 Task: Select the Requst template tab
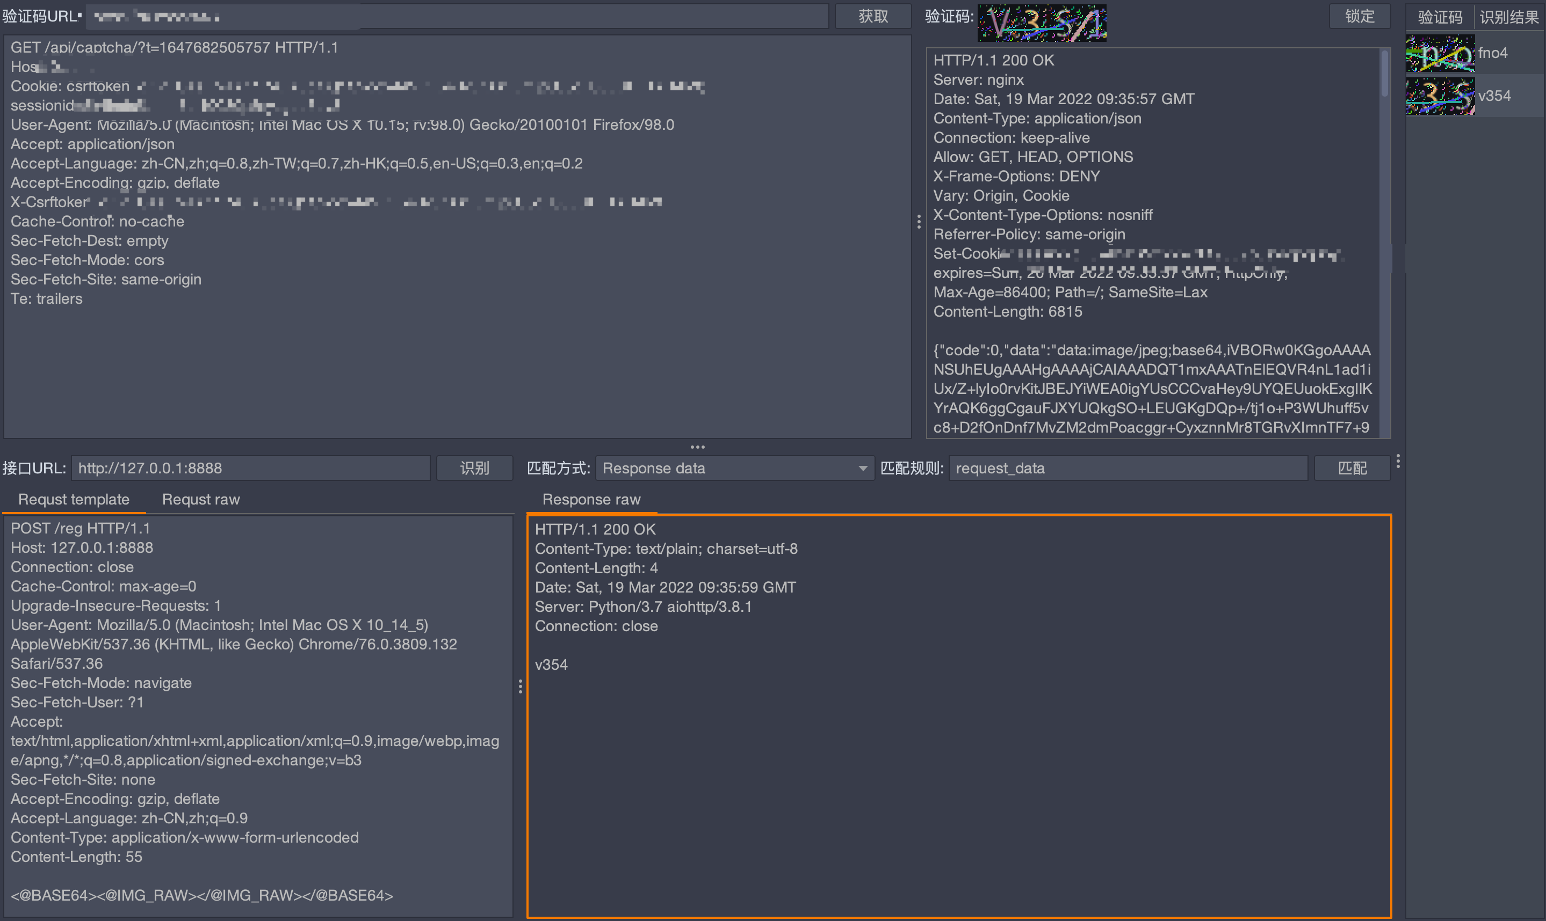tap(74, 500)
